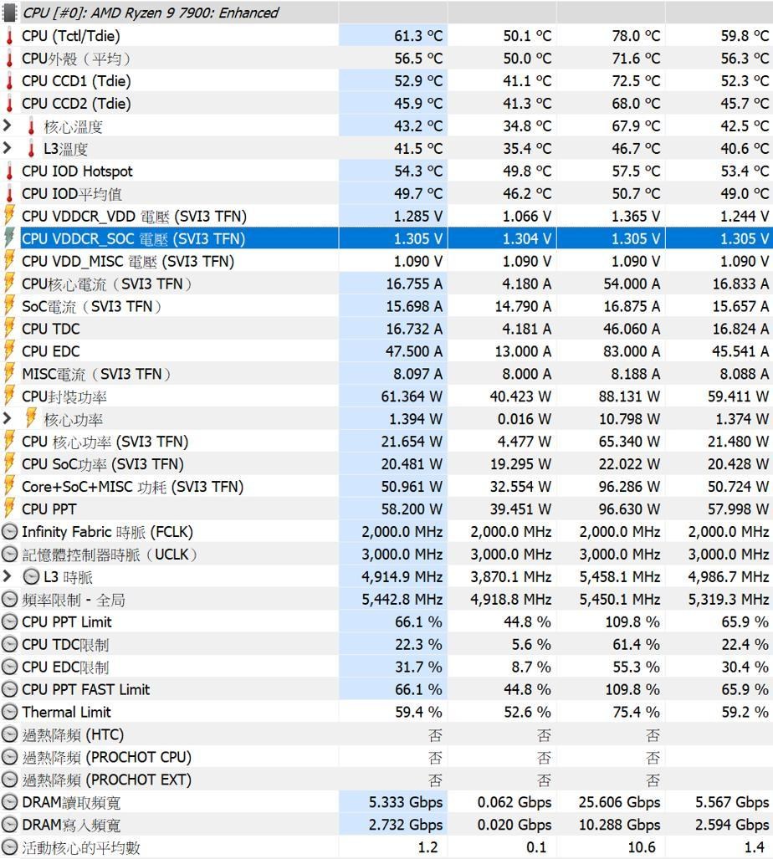Expand the L3 時脈 clock group
Screen dimensions: 773x859
pyautogui.click(x=8, y=576)
